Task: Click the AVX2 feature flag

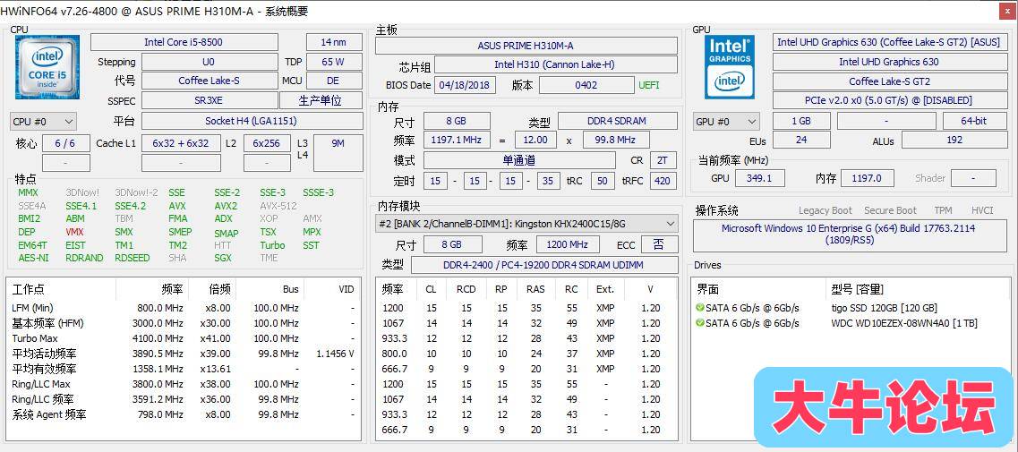Action: (x=226, y=206)
